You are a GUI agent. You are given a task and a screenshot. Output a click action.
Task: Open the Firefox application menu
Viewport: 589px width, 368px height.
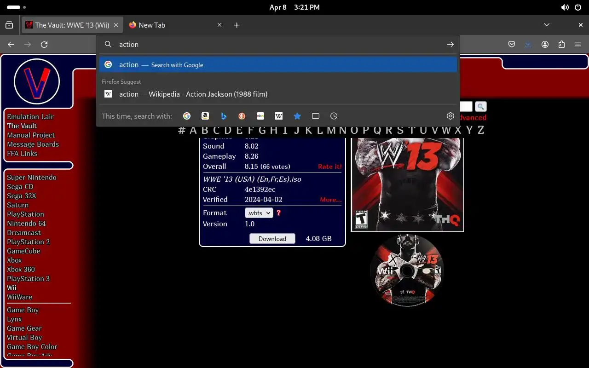click(x=578, y=45)
